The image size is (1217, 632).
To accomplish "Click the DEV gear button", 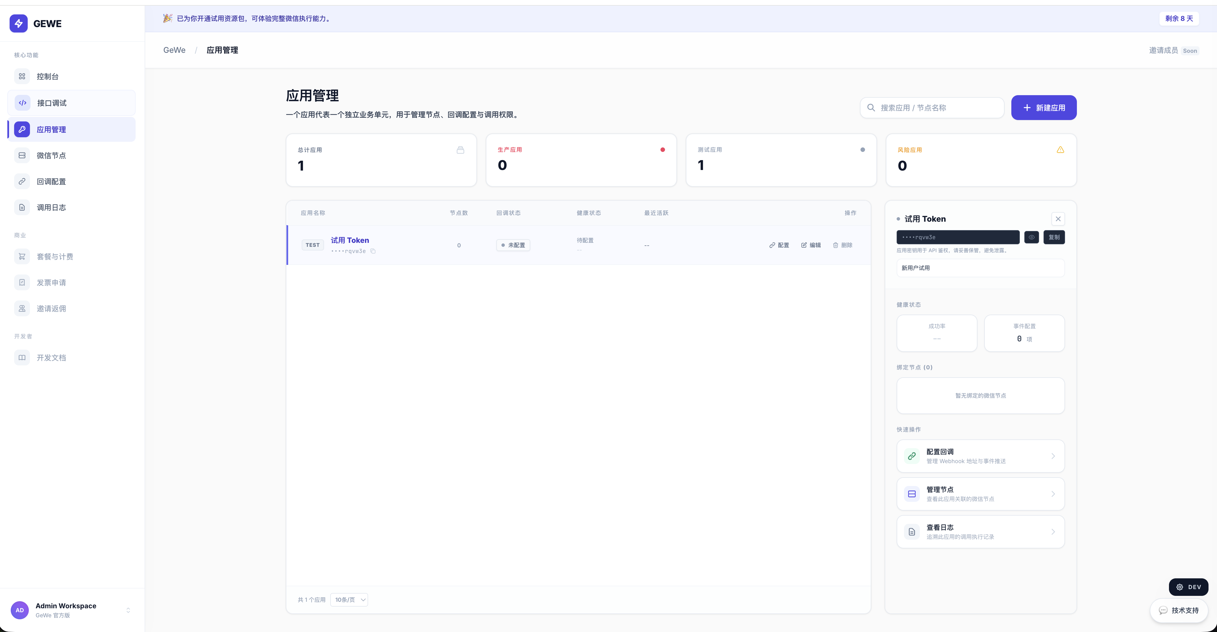I will point(1188,587).
